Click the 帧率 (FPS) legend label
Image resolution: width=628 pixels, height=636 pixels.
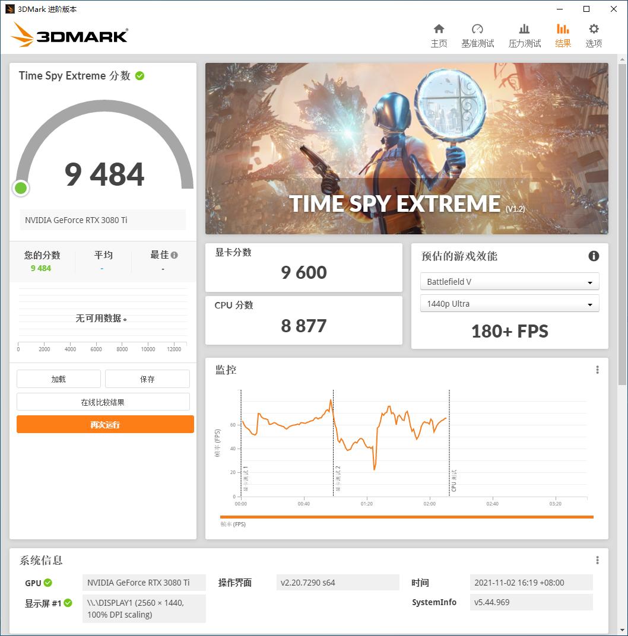(x=233, y=524)
